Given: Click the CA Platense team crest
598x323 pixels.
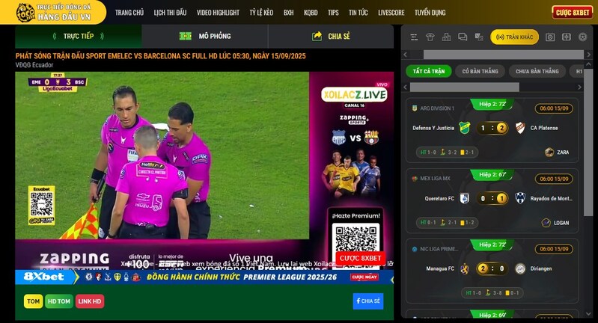Looking at the screenshot, I should [x=520, y=128].
